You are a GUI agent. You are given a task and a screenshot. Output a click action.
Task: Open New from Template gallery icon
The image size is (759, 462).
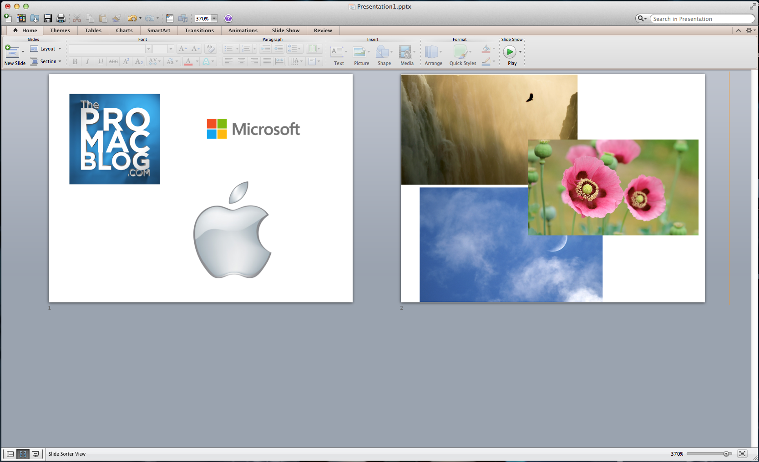21,18
